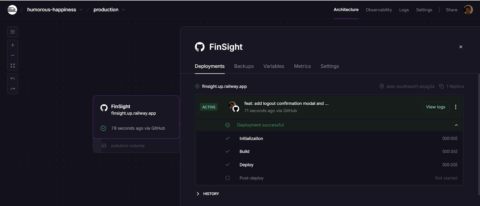Open the Logs tab in top nav
480x206 pixels.
point(404,10)
